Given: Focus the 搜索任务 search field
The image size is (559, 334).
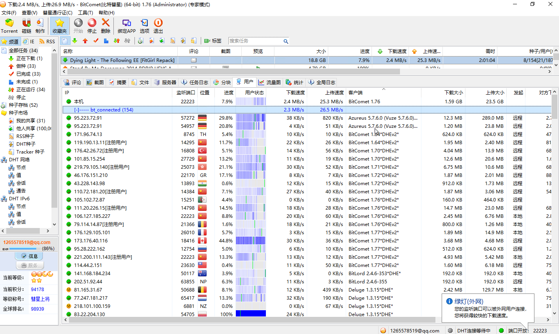Looking at the screenshot, I should tap(255, 41).
